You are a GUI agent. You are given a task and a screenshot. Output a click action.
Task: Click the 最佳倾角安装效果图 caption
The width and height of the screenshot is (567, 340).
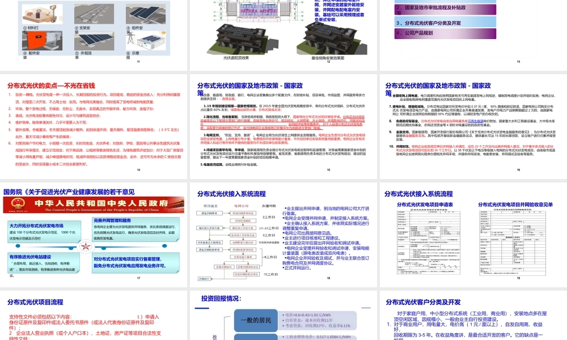pyautogui.click(x=328, y=58)
